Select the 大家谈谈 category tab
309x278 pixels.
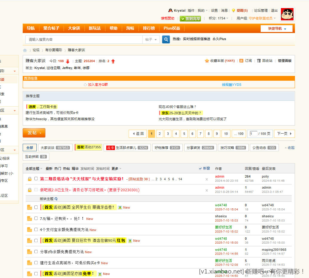tap(55, 148)
